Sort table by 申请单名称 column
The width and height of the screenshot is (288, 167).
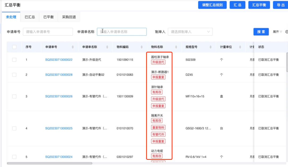pos(107,46)
